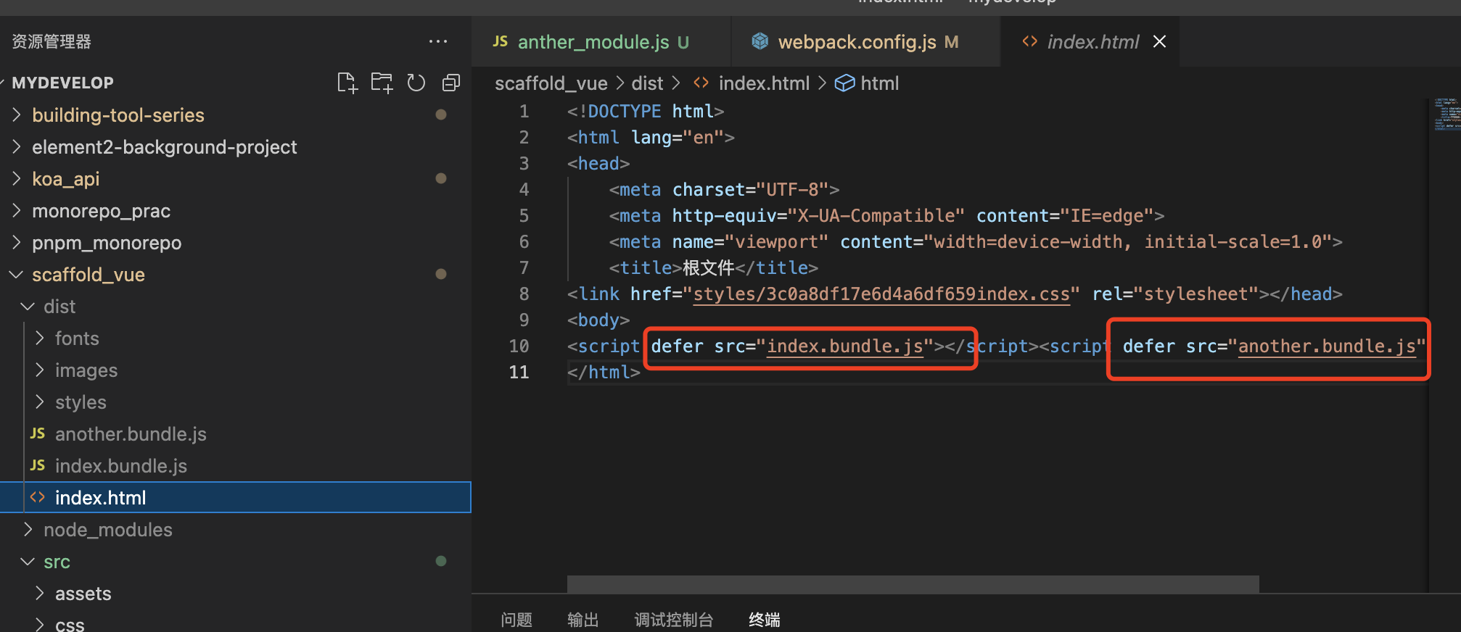The height and width of the screenshot is (632, 1461).
Task: Click the html symbol icon in breadcrumb
Action: coord(844,83)
